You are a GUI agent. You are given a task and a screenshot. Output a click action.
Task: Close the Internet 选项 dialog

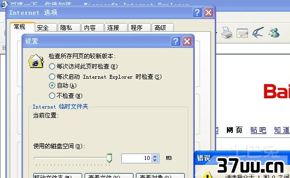pos(209,13)
